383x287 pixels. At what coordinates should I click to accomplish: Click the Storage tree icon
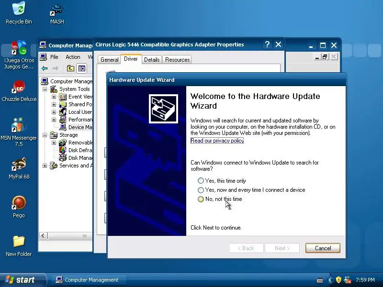(x=54, y=135)
